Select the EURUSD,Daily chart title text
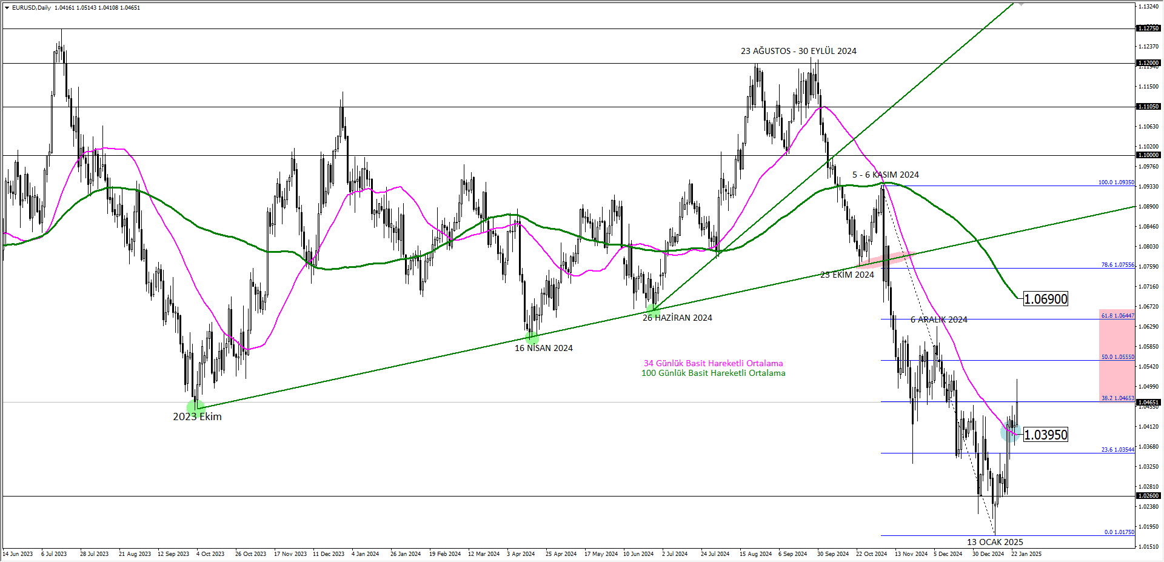 click(32, 8)
